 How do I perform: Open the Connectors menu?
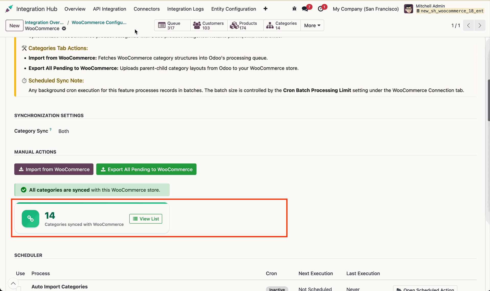tap(147, 9)
